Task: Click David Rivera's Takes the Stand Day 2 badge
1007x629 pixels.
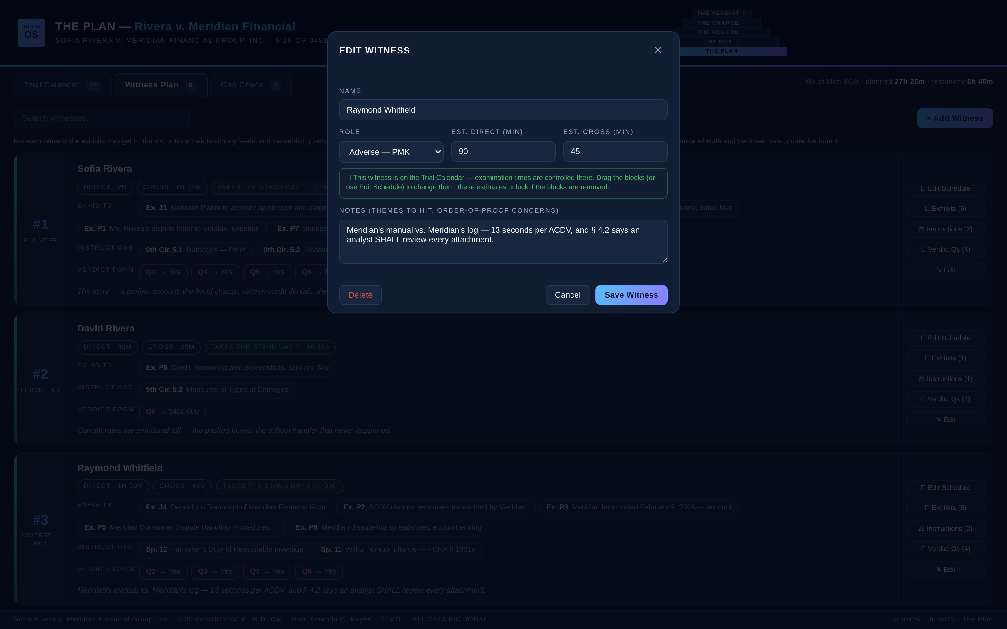Action: coord(270,347)
